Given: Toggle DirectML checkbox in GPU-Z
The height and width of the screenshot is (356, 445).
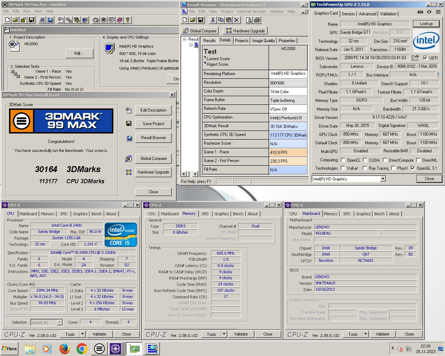Looking at the screenshot, I should point(418,160).
